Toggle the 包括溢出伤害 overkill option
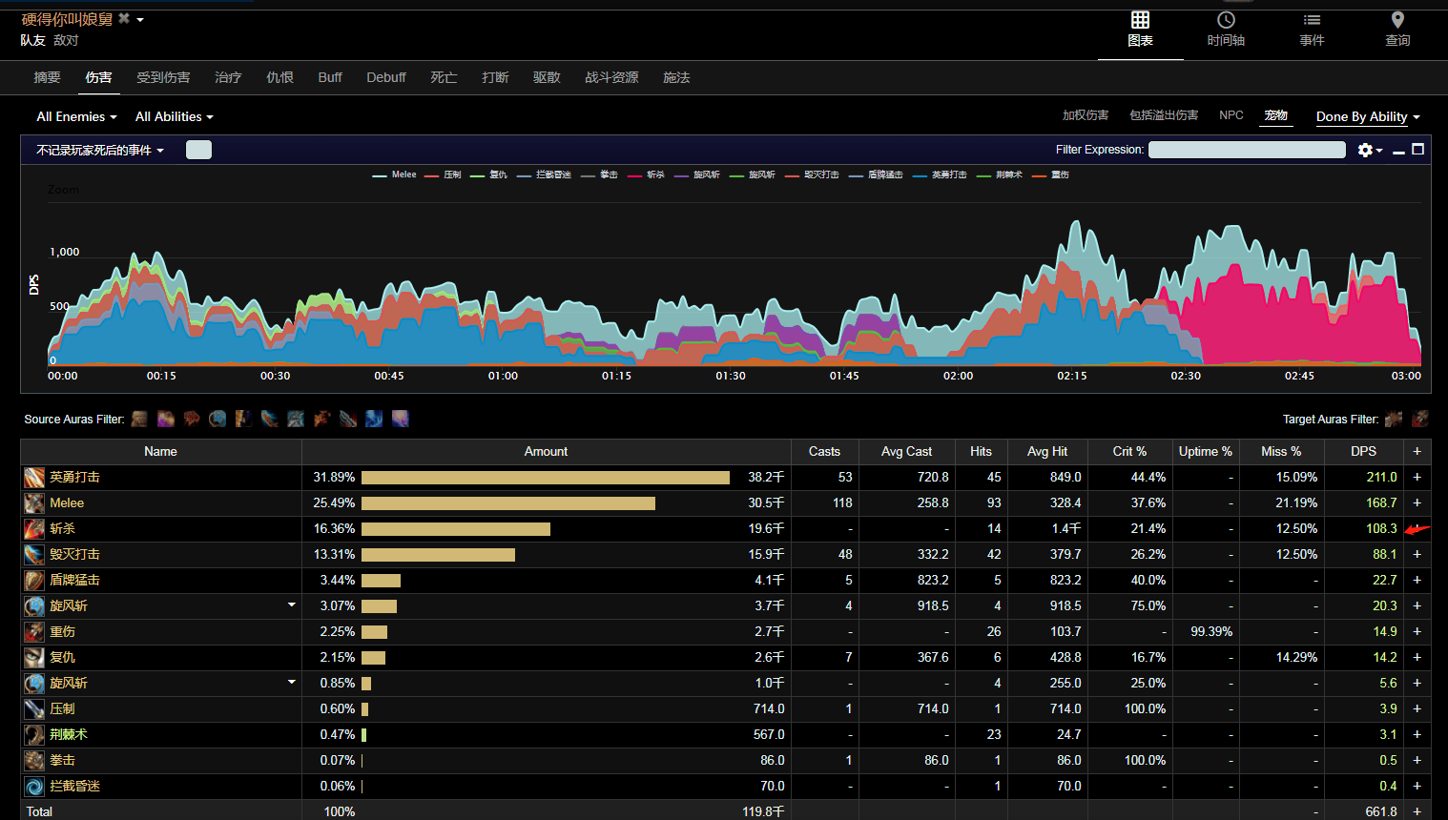The width and height of the screenshot is (1448, 820). (1164, 115)
